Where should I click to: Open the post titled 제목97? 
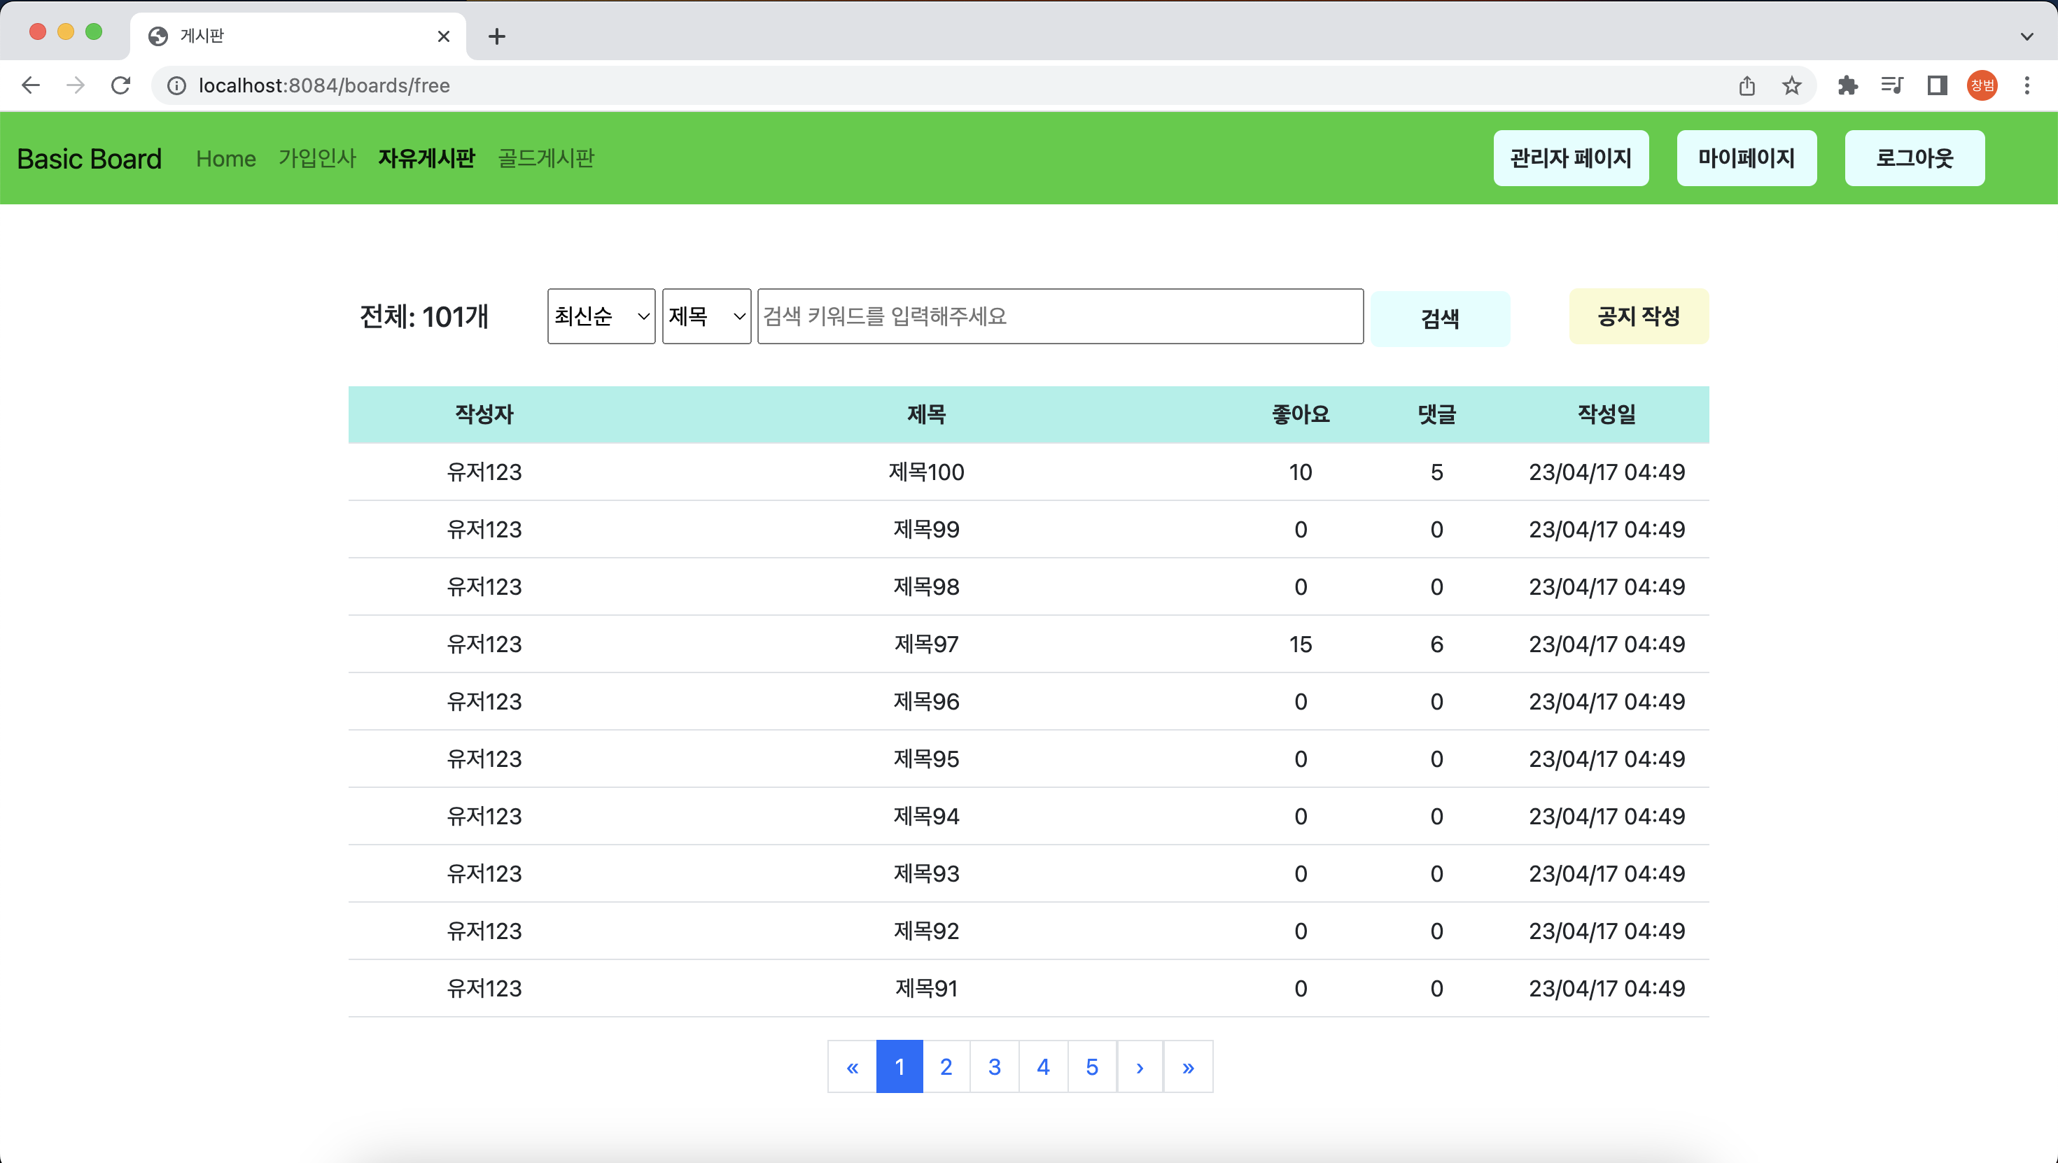click(x=926, y=644)
